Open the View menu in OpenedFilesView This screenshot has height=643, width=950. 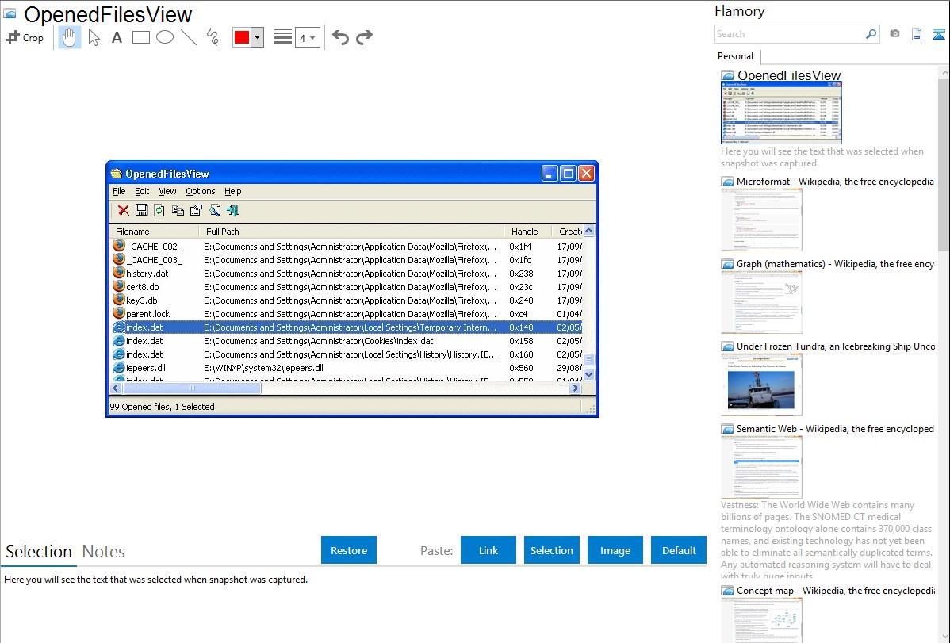click(168, 191)
